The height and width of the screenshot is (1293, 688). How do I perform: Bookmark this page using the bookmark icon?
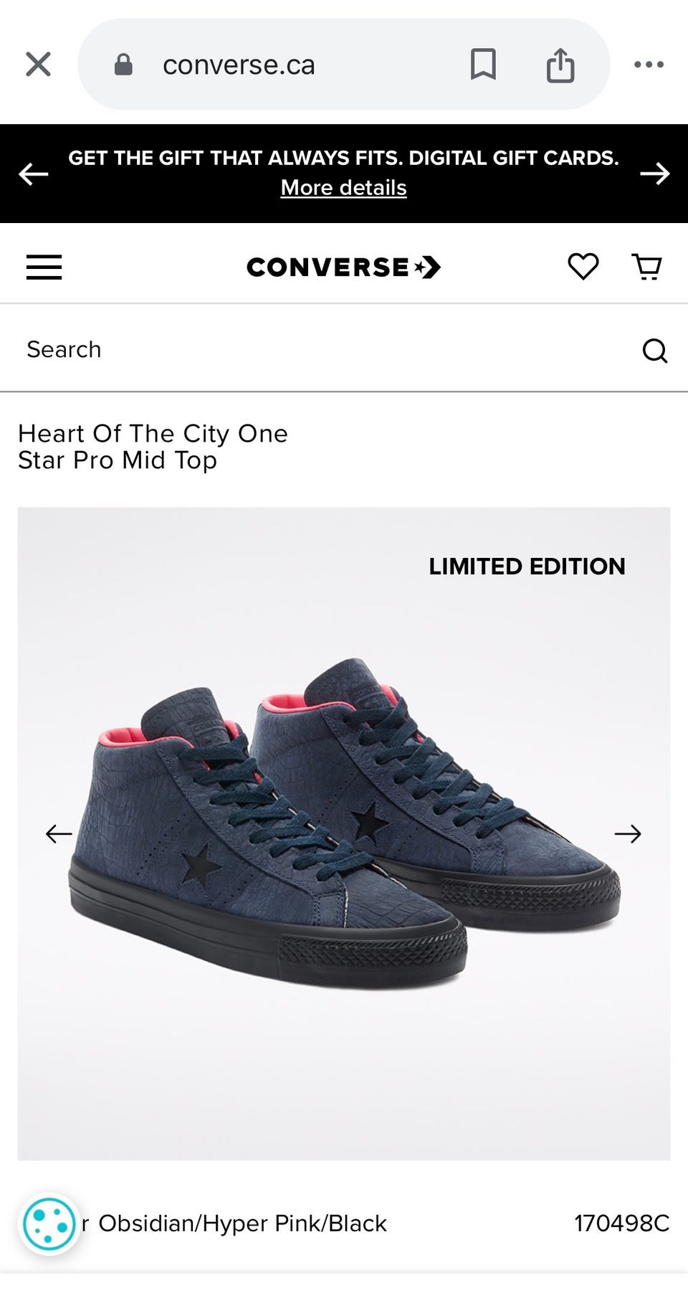click(x=483, y=65)
